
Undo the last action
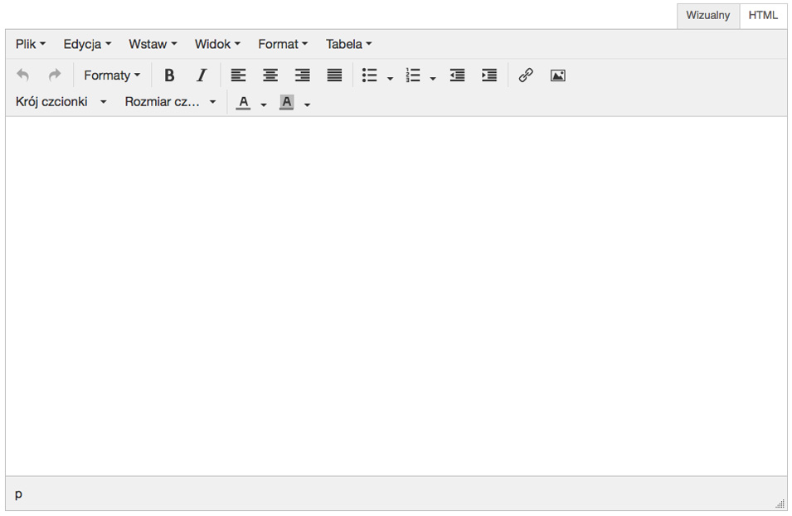click(22, 75)
